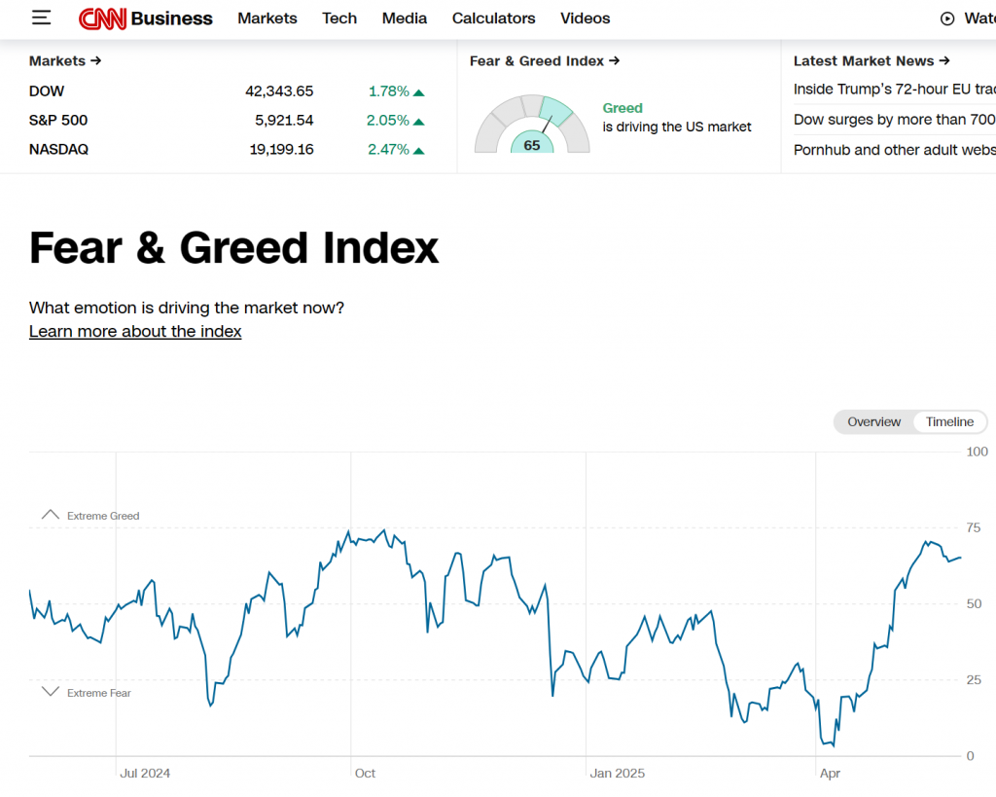The image size is (996, 797).
Task: Open the Inside Trump's 72-hour EU headline
Action: tap(894, 90)
